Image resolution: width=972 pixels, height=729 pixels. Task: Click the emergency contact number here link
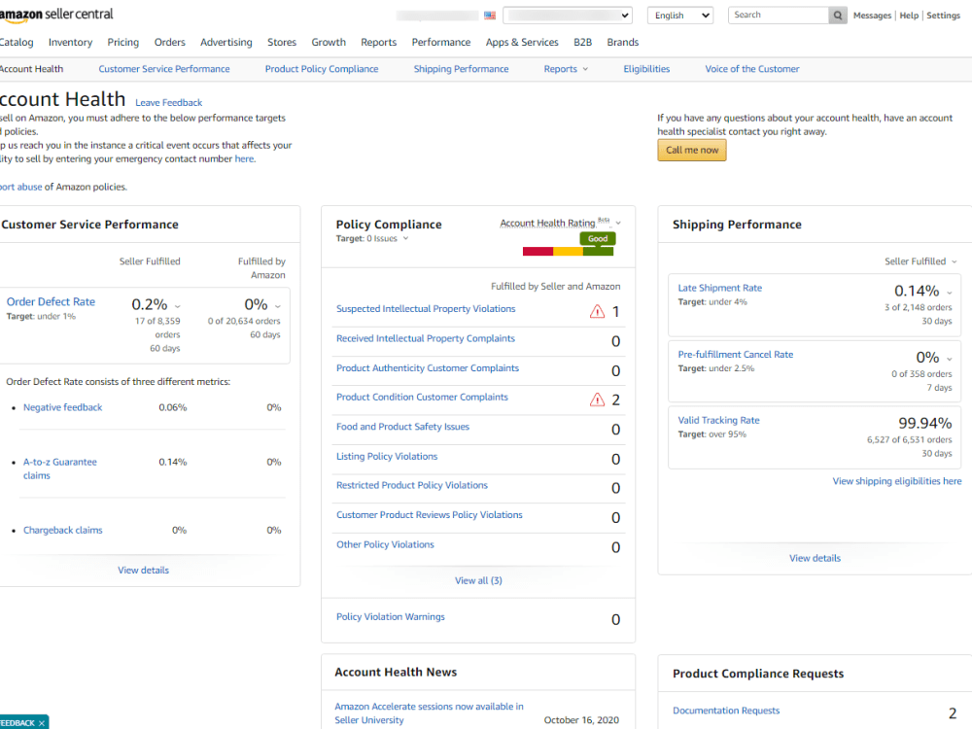[244, 158]
